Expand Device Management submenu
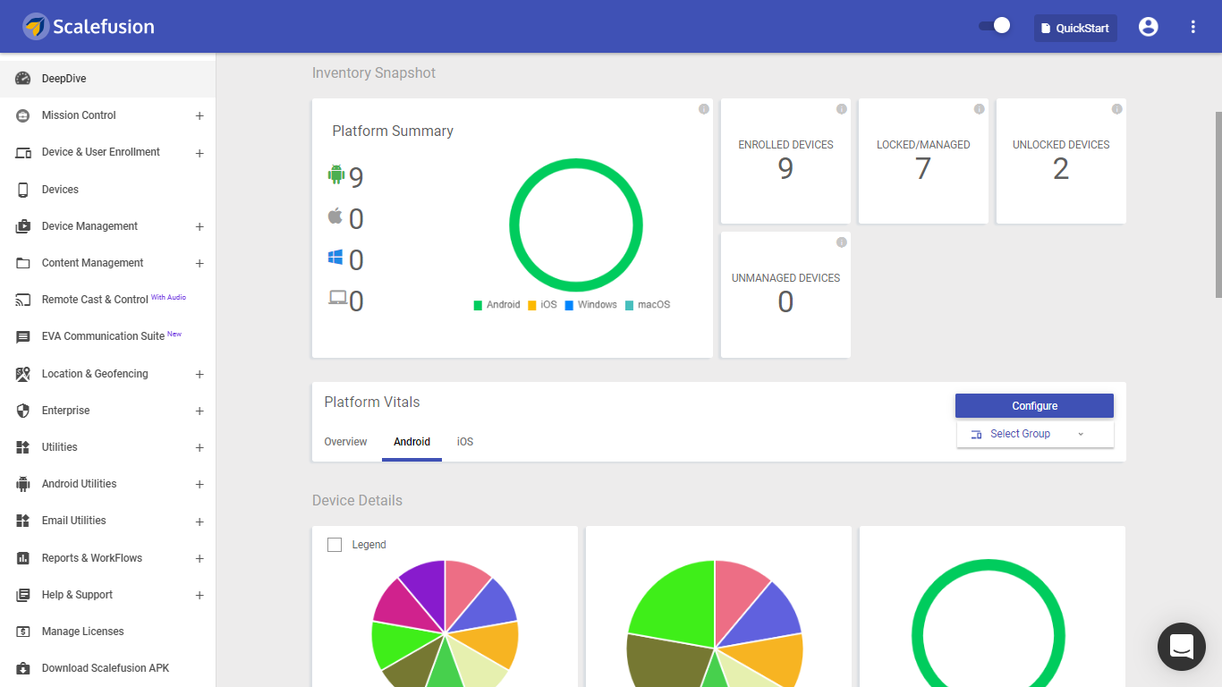The width and height of the screenshot is (1222, 687). click(199, 227)
